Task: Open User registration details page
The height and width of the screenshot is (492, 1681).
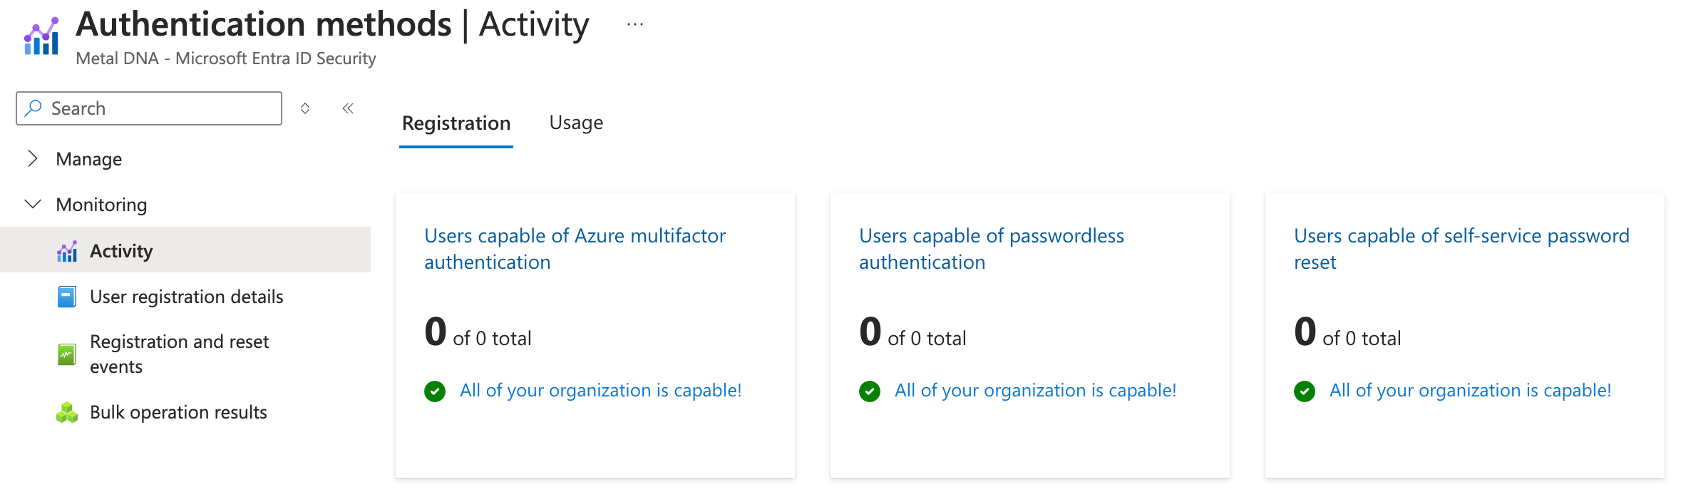Action: tap(187, 297)
